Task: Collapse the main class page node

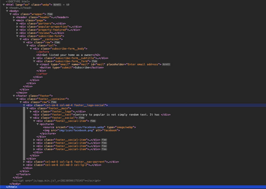Action: tap(14, 20)
